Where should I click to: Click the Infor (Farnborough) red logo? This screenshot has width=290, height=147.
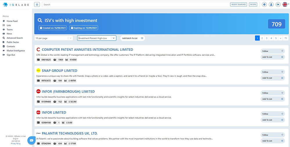[x=38, y=91]
